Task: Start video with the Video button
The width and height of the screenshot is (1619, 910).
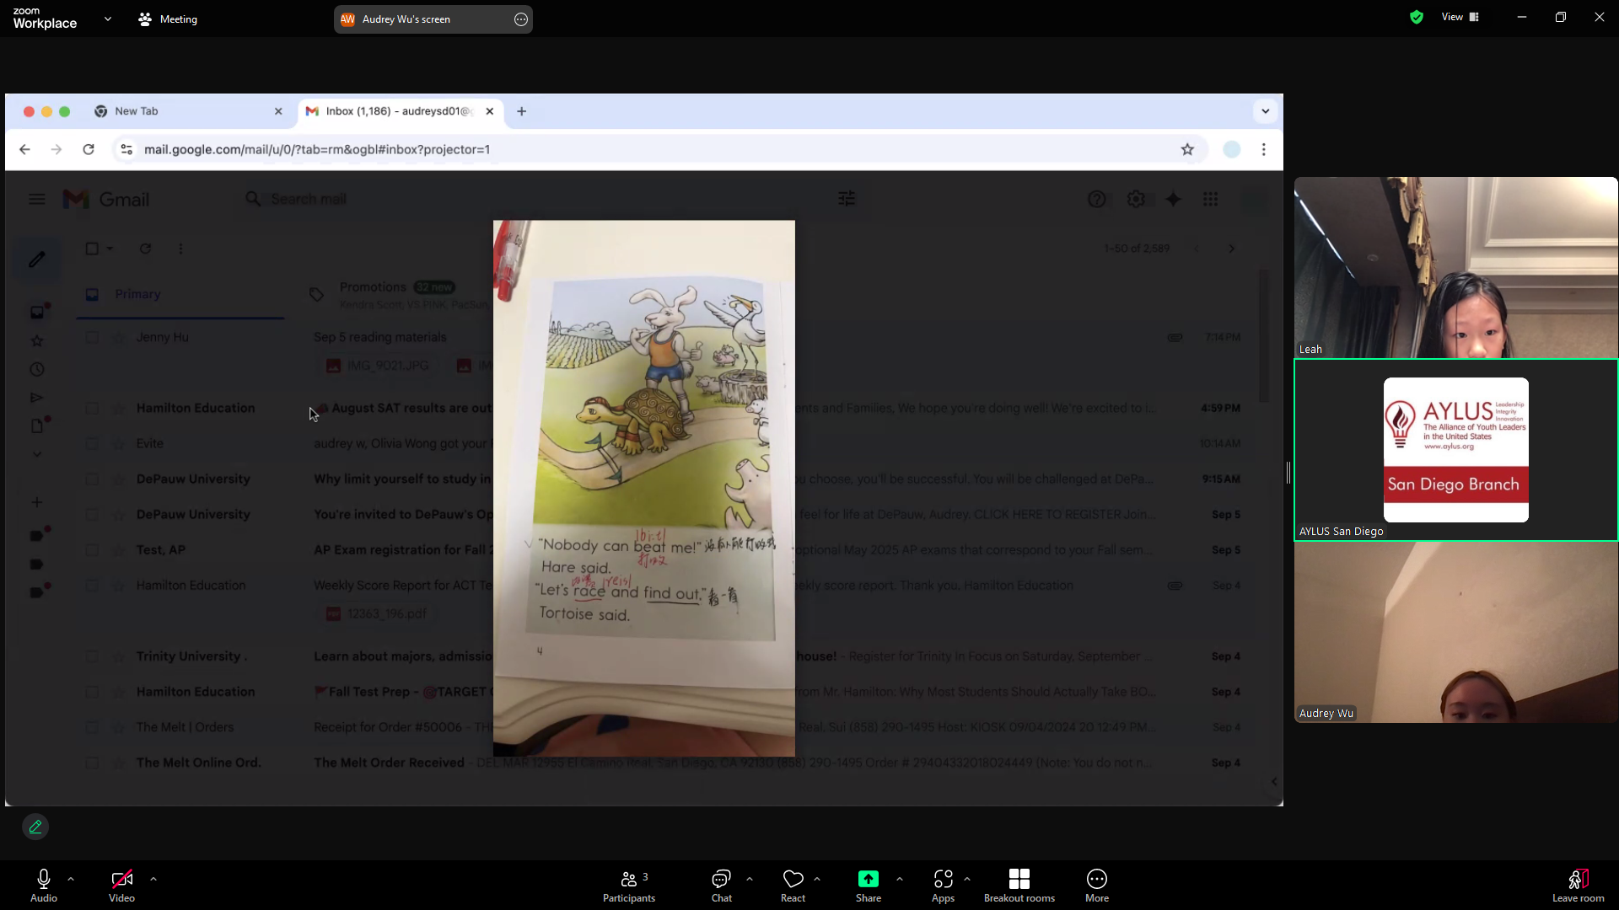Action: 121,886
